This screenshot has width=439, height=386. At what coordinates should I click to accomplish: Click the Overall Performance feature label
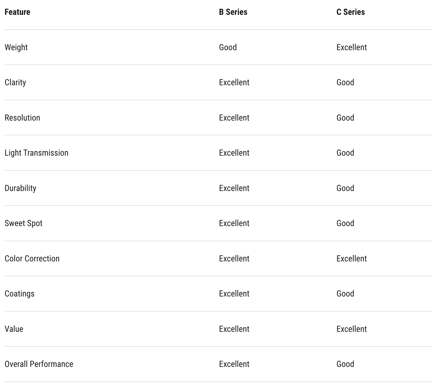pos(39,364)
